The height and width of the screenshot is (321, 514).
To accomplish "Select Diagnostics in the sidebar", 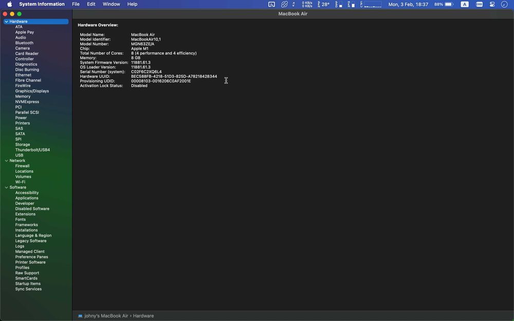I will (26, 64).
